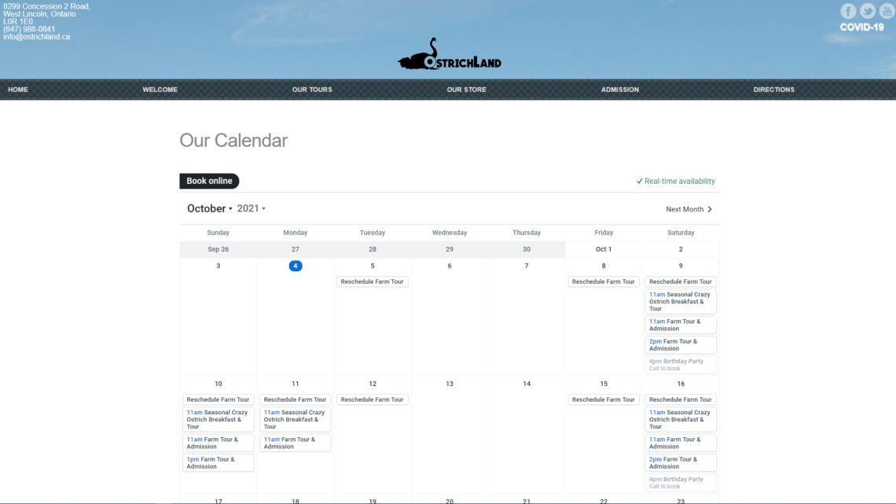
Task: Go to the Admission menu page
Action: coord(619,90)
